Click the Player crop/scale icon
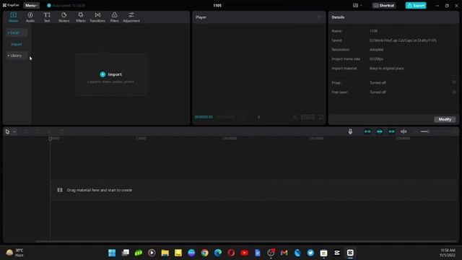This screenshot has width=462, height=260. pos(295,117)
